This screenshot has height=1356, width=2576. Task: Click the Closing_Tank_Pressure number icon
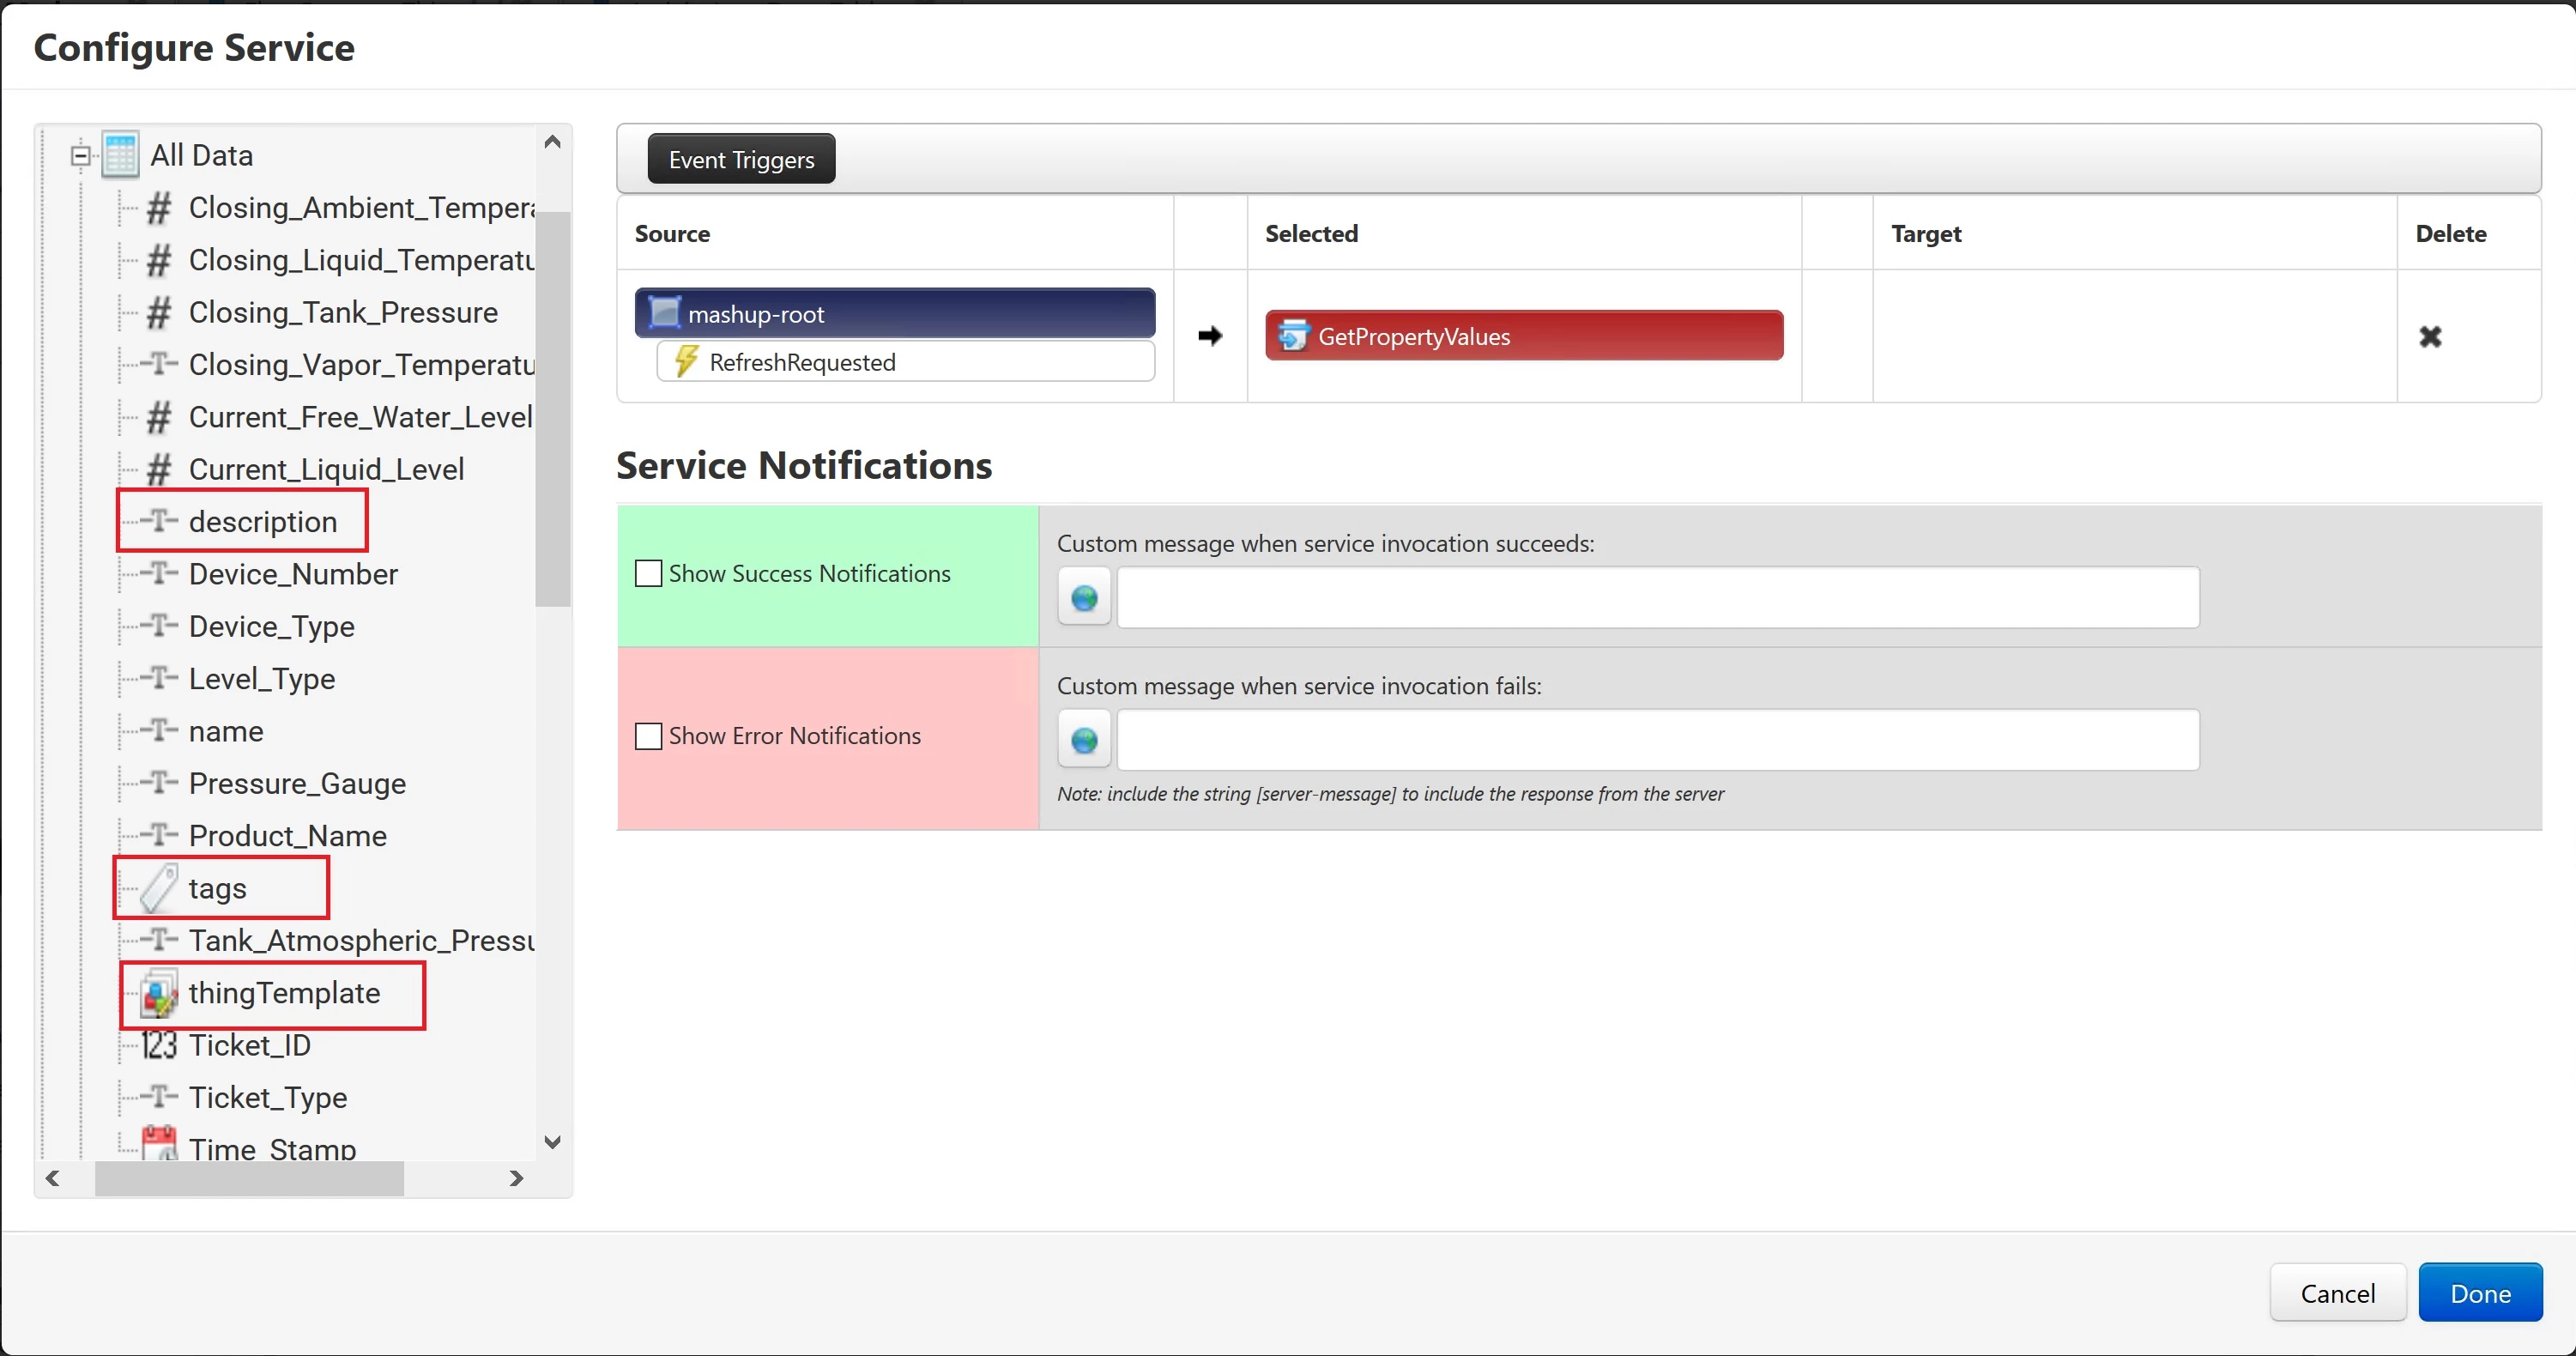pos(158,313)
